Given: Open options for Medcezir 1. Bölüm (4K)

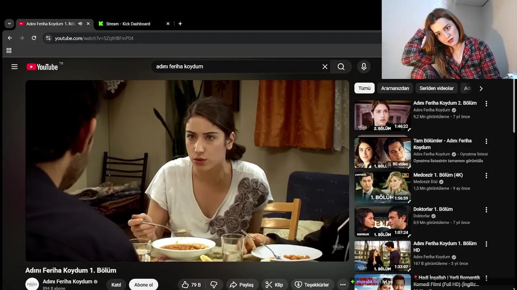Looking at the screenshot, I should [486, 176].
